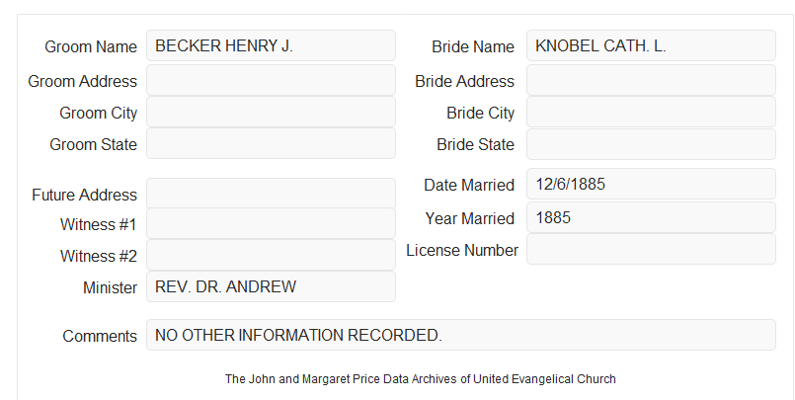Click the Data Archives footer text
Image resolution: width=795 pixels, height=400 pixels.
click(x=421, y=379)
